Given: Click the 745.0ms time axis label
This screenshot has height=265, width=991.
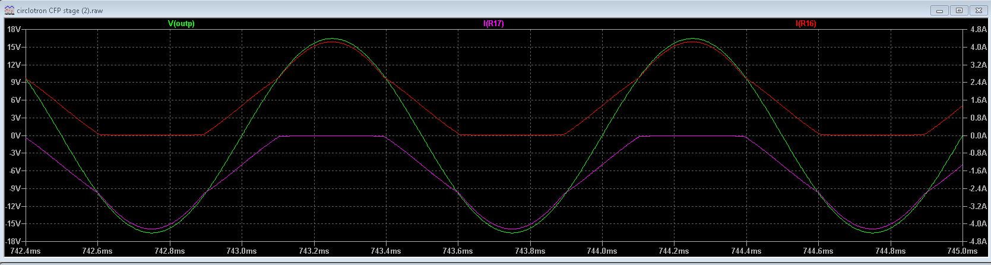Looking at the screenshot, I should tap(962, 251).
